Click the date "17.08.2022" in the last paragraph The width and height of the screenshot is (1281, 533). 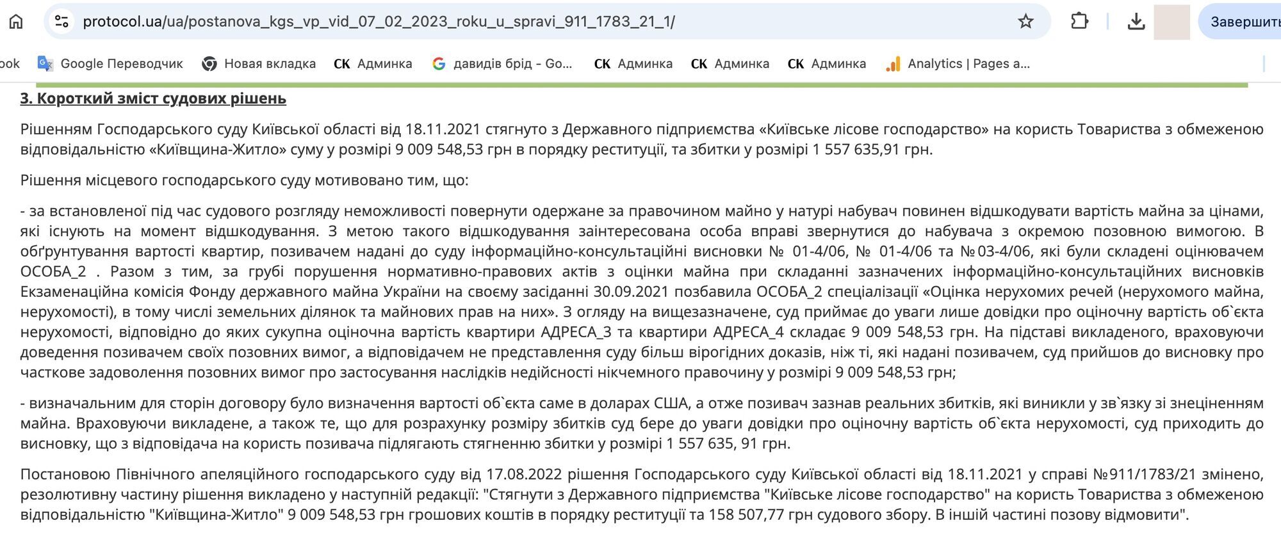point(524,475)
